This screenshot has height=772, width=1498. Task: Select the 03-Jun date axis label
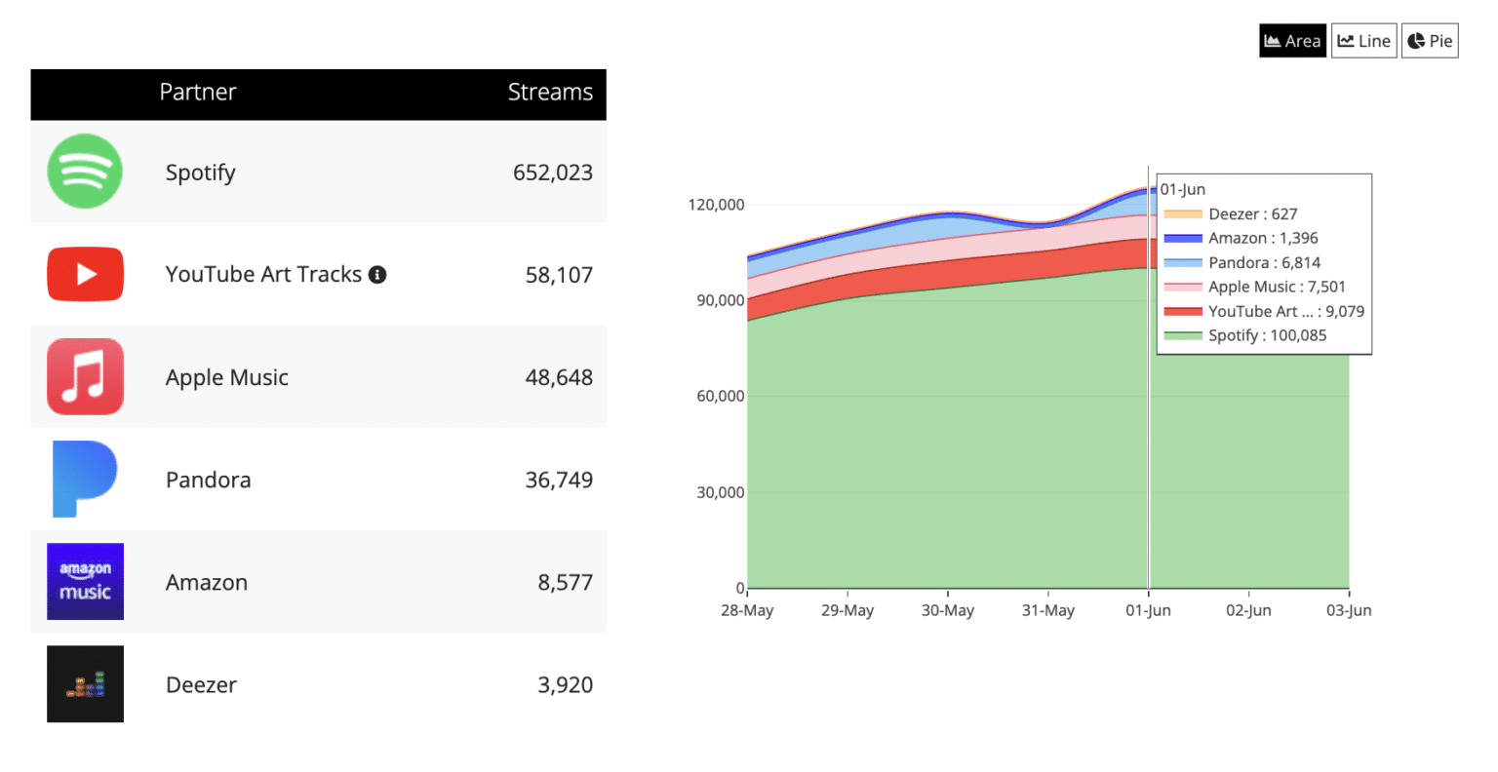coord(1349,610)
